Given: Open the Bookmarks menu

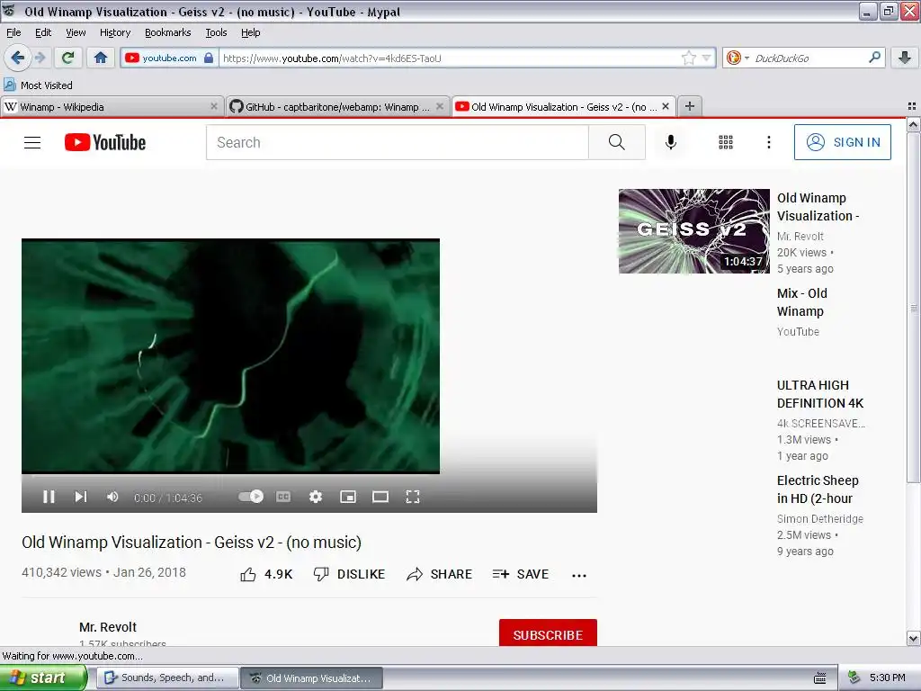Looking at the screenshot, I should click(168, 32).
